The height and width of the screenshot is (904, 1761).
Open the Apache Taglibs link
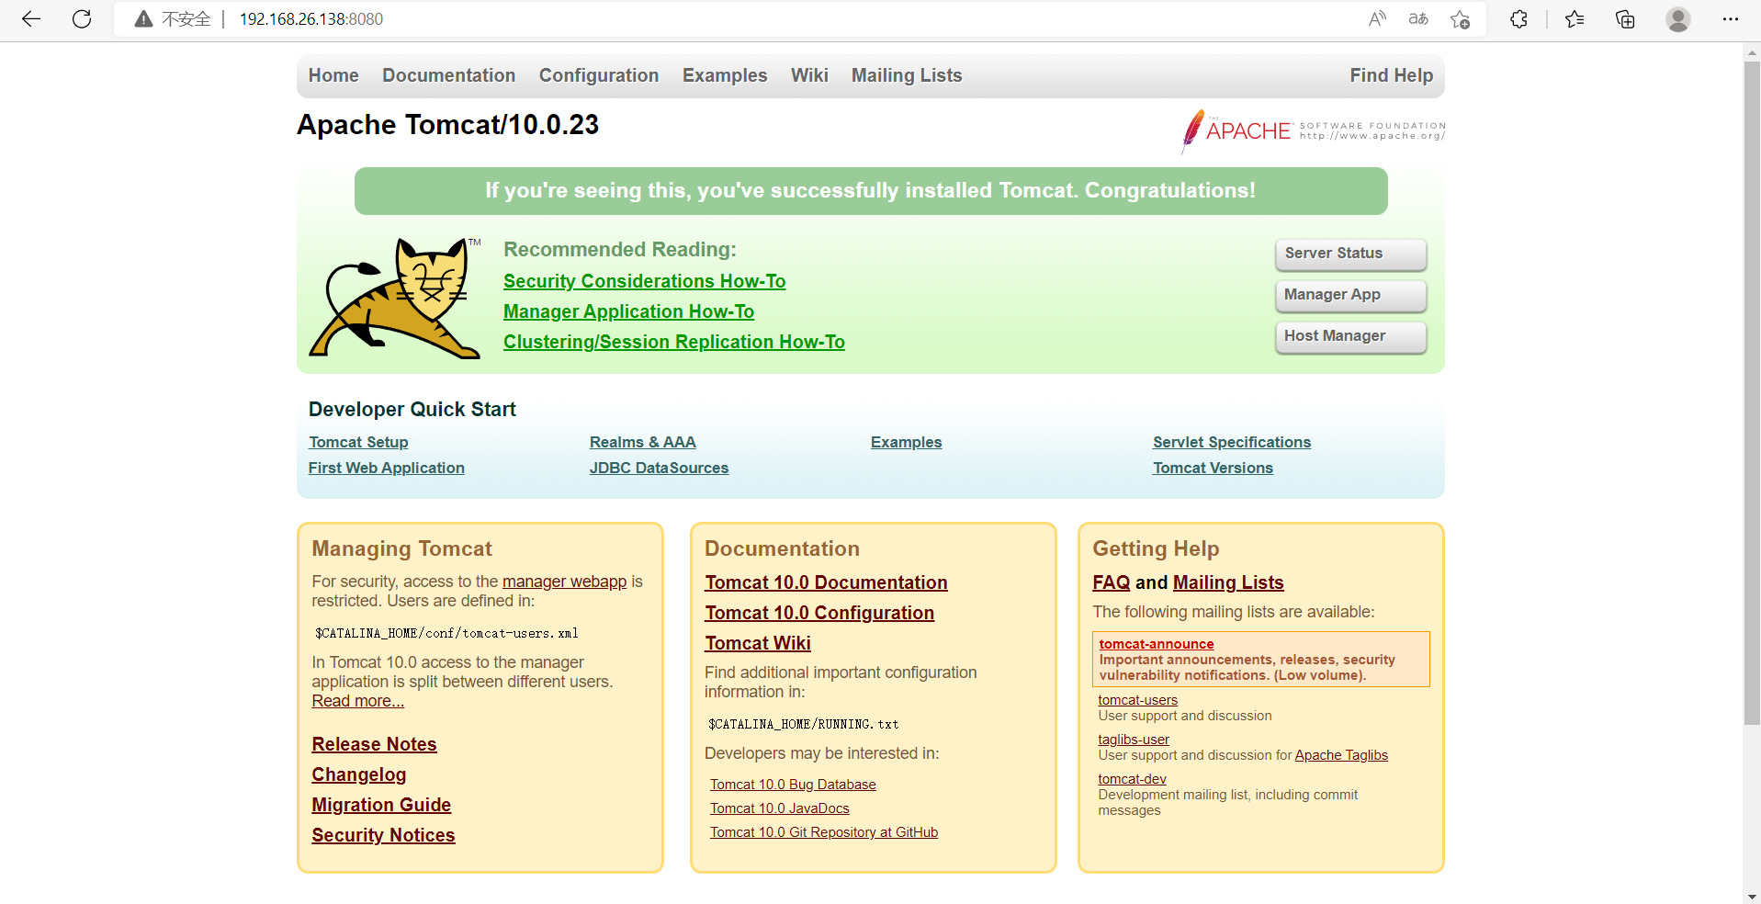(1341, 755)
